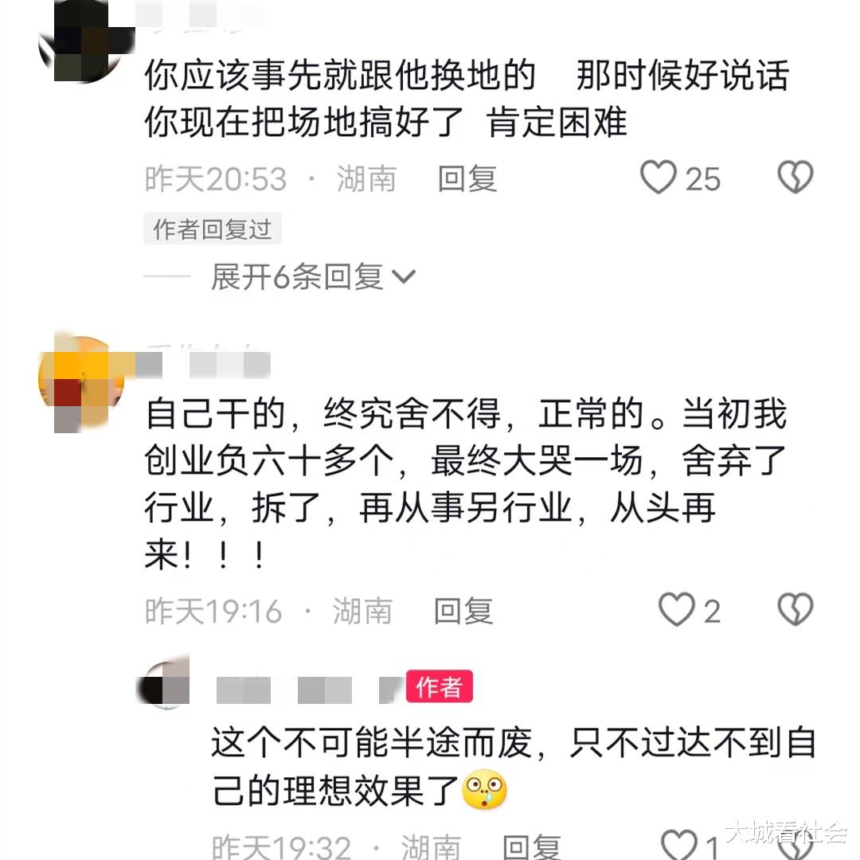Click the chevron next to 展开6条回复

405,276
